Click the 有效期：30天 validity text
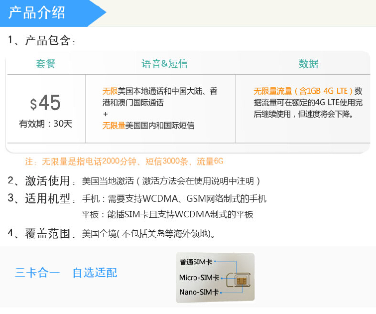 pos(45,124)
